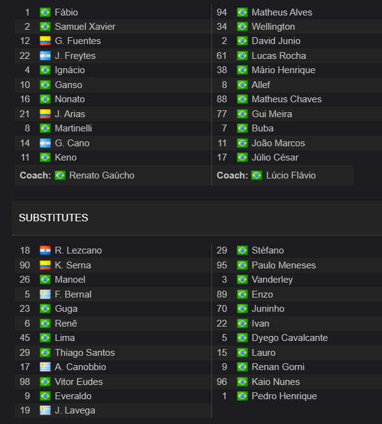Click the Uruguay flag next to J. Lavega
Screen dimensions: 382x424
[x=45, y=410]
